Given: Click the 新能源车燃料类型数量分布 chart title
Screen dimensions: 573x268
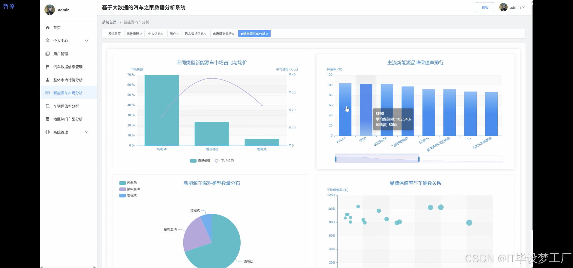Looking at the screenshot, I should click(212, 183).
